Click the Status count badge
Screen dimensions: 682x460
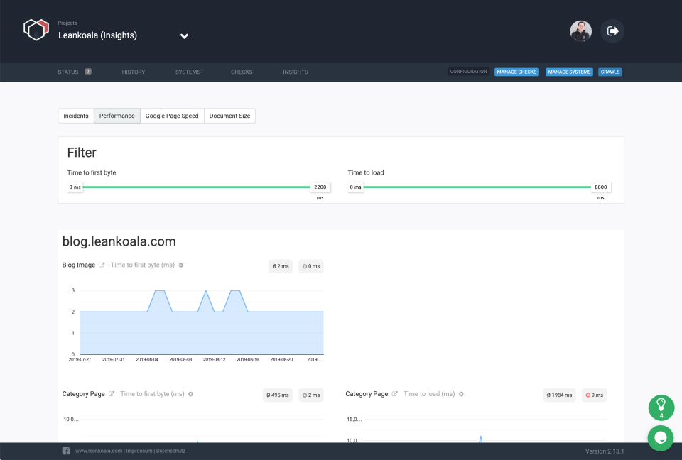pos(88,71)
